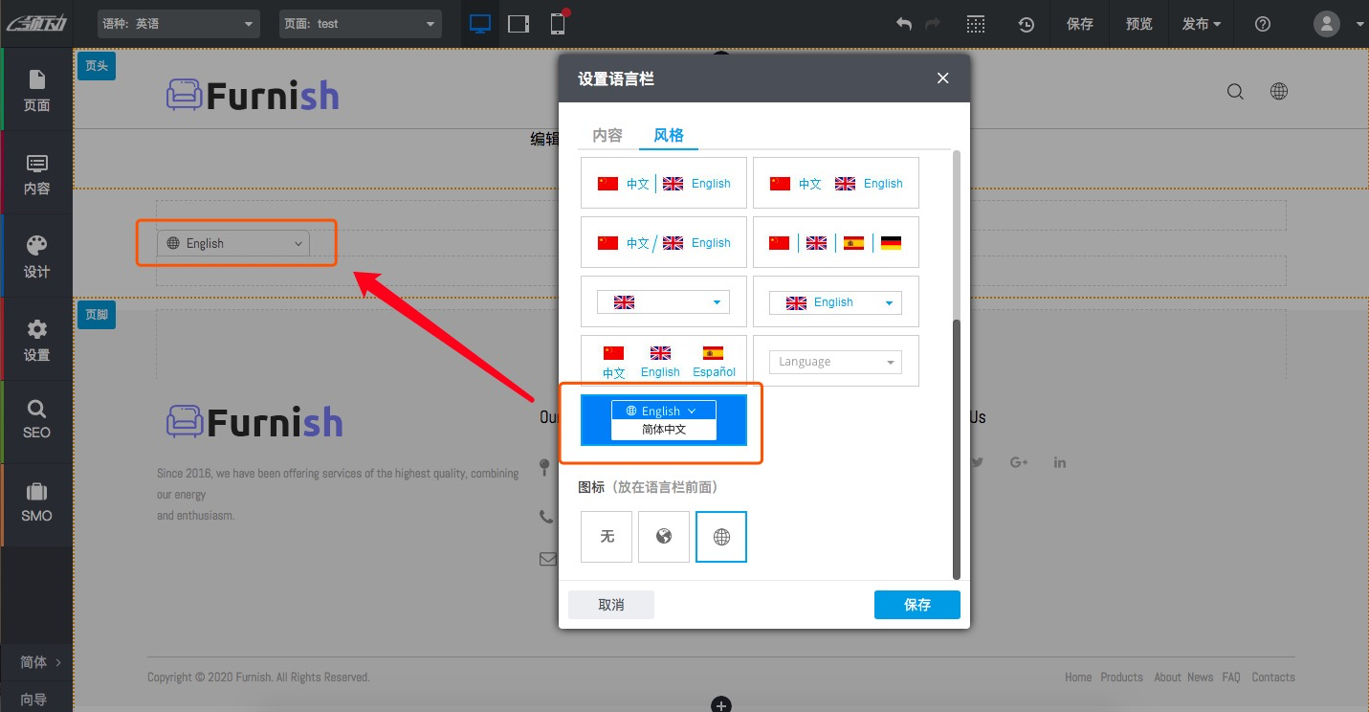This screenshot has width=1369, height=712.
Task: Expand the 发布 publish dropdown
Action: coord(1202,24)
